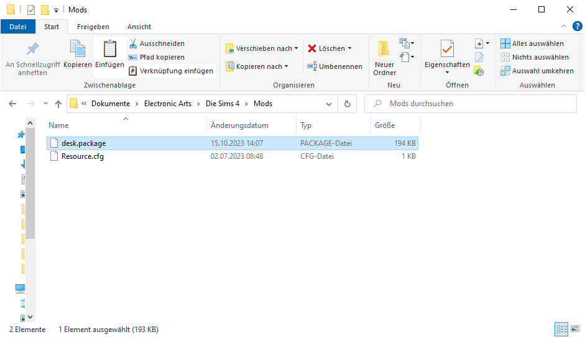The image size is (585, 337).
Task: Click the quick access properties checkmark icon
Action: tap(31, 10)
